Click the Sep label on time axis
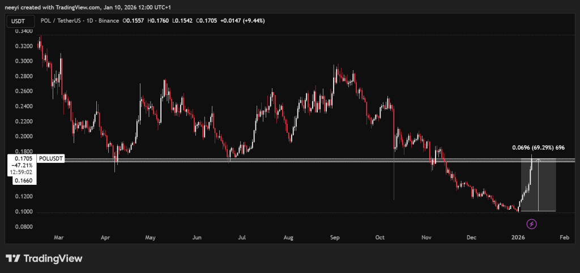This screenshot has height=273, width=580. click(334, 239)
